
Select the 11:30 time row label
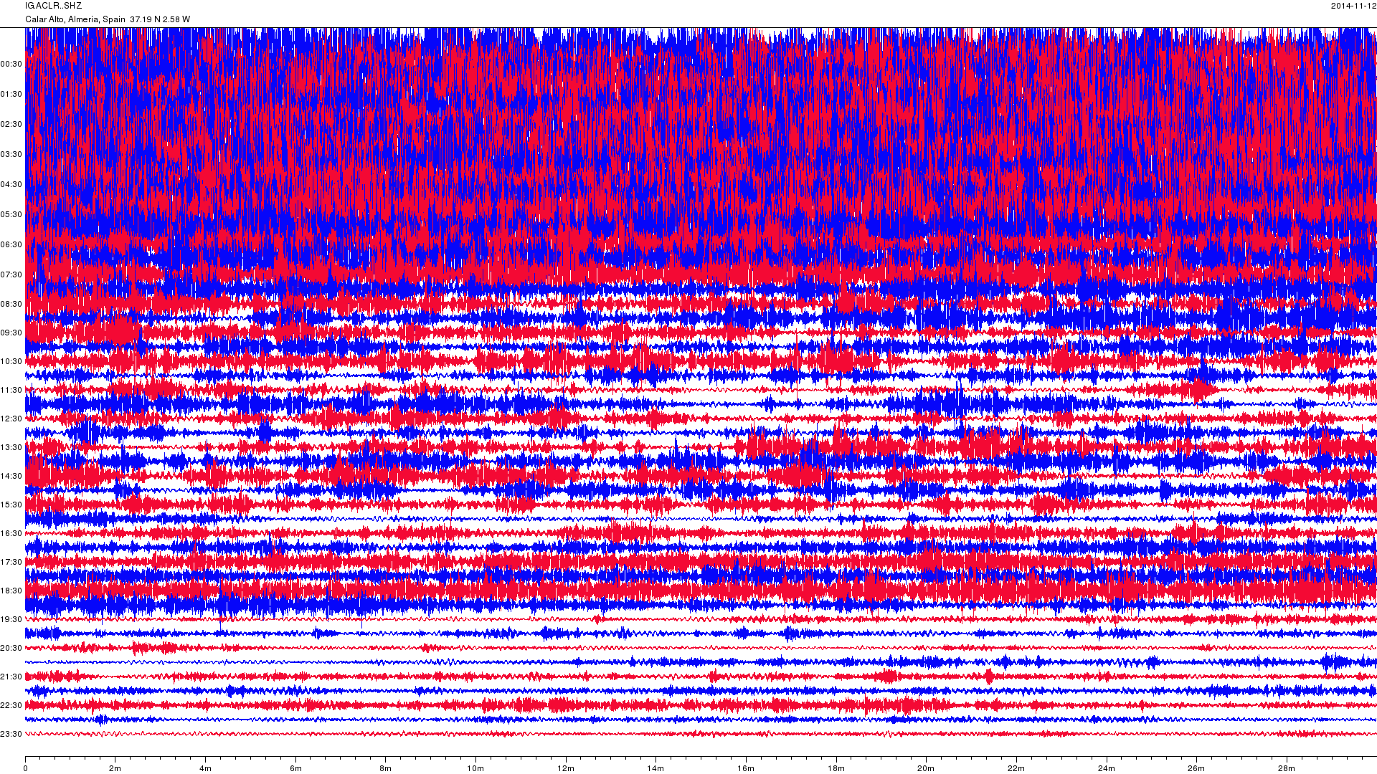(x=11, y=391)
